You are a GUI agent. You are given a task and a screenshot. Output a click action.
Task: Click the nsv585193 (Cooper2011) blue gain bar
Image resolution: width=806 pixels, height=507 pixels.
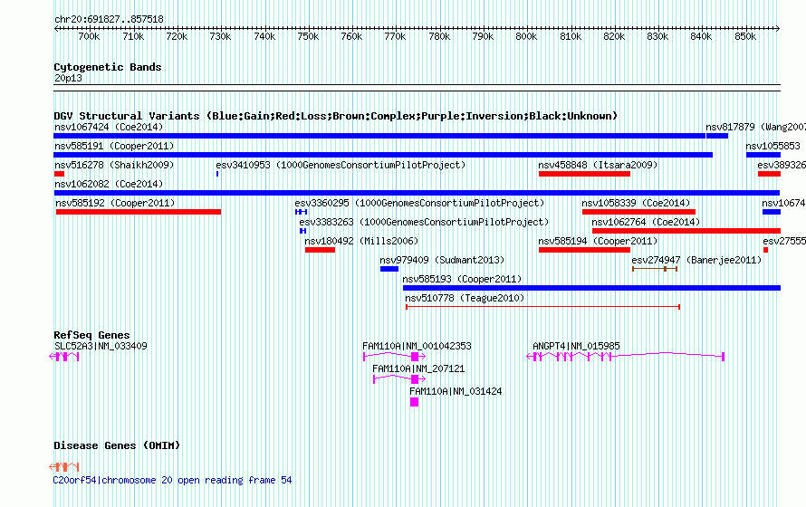click(x=591, y=288)
